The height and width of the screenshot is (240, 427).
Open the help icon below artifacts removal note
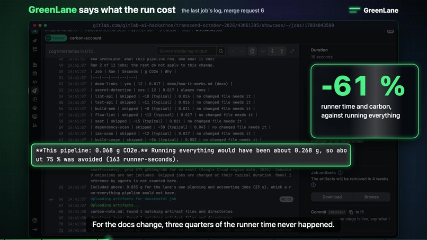click(x=314, y=185)
